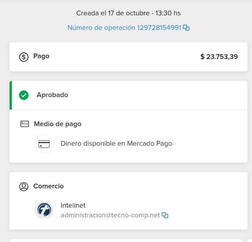Screen dimensions: 252x242
Task: Click the payment amount $ 23.753,39
Action: click(x=219, y=57)
